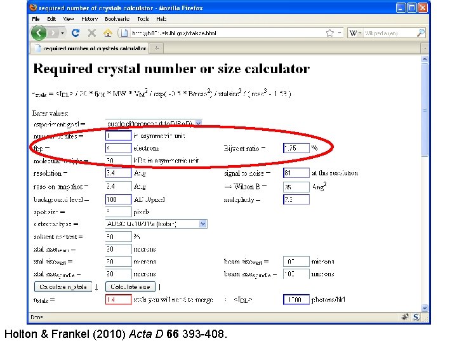Expand the detector type dropdown
The height and width of the screenshot is (343, 457).
(x=203, y=224)
